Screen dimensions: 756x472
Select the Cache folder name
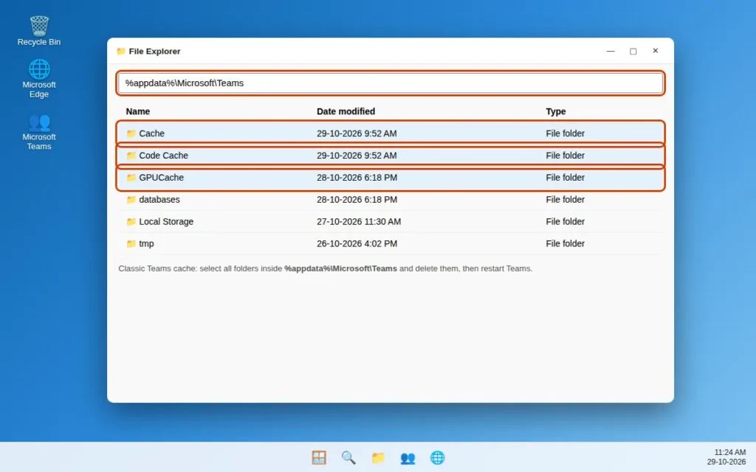tap(152, 133)
